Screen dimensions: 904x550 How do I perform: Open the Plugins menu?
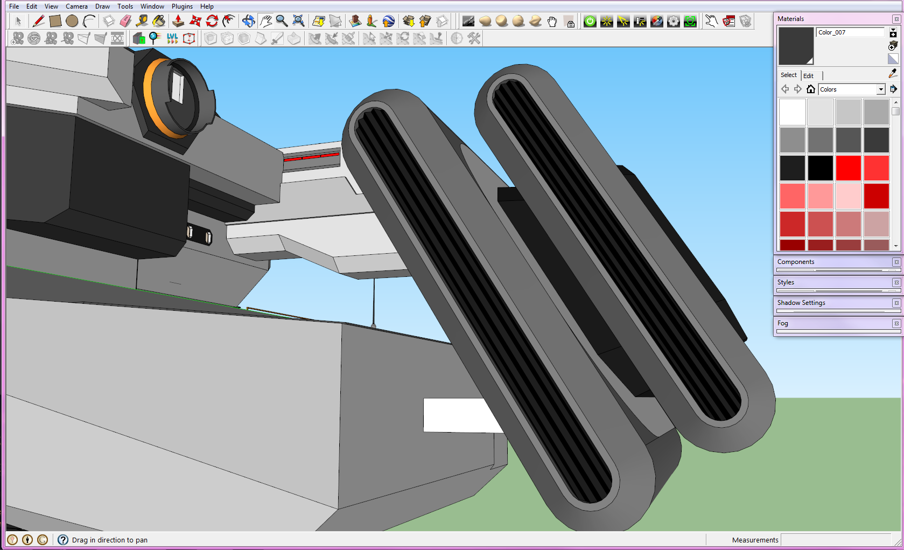click(x=182, y=6)
